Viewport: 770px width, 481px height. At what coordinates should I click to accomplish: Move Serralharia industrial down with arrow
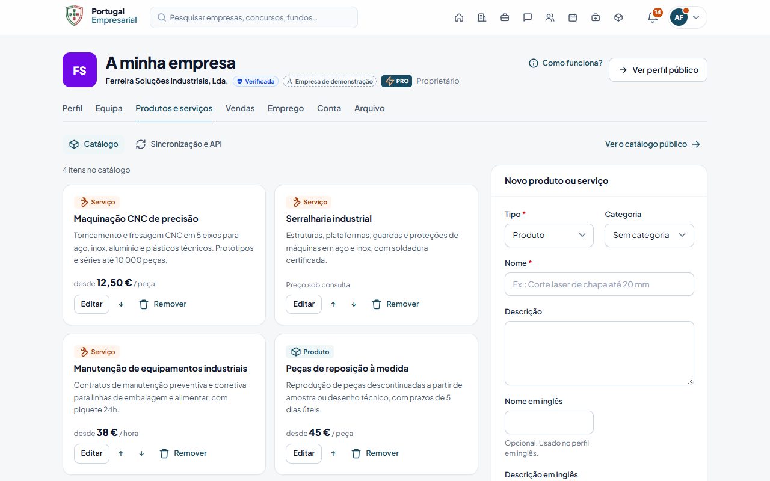[354, 304]
